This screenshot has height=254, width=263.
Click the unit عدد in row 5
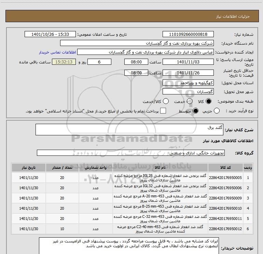96,219
